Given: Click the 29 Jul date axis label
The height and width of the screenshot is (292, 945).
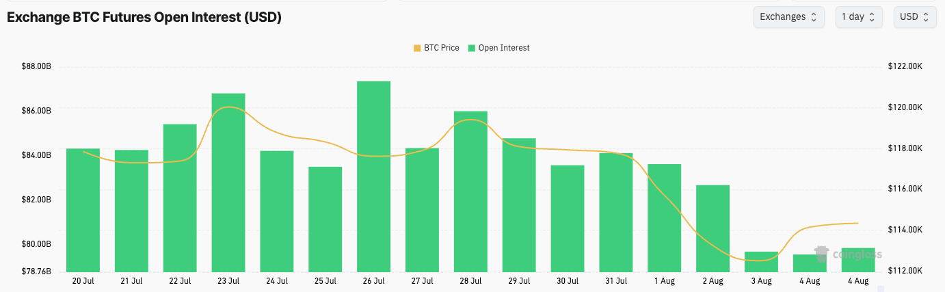Looking at the screenshot, I should (519, 280).
